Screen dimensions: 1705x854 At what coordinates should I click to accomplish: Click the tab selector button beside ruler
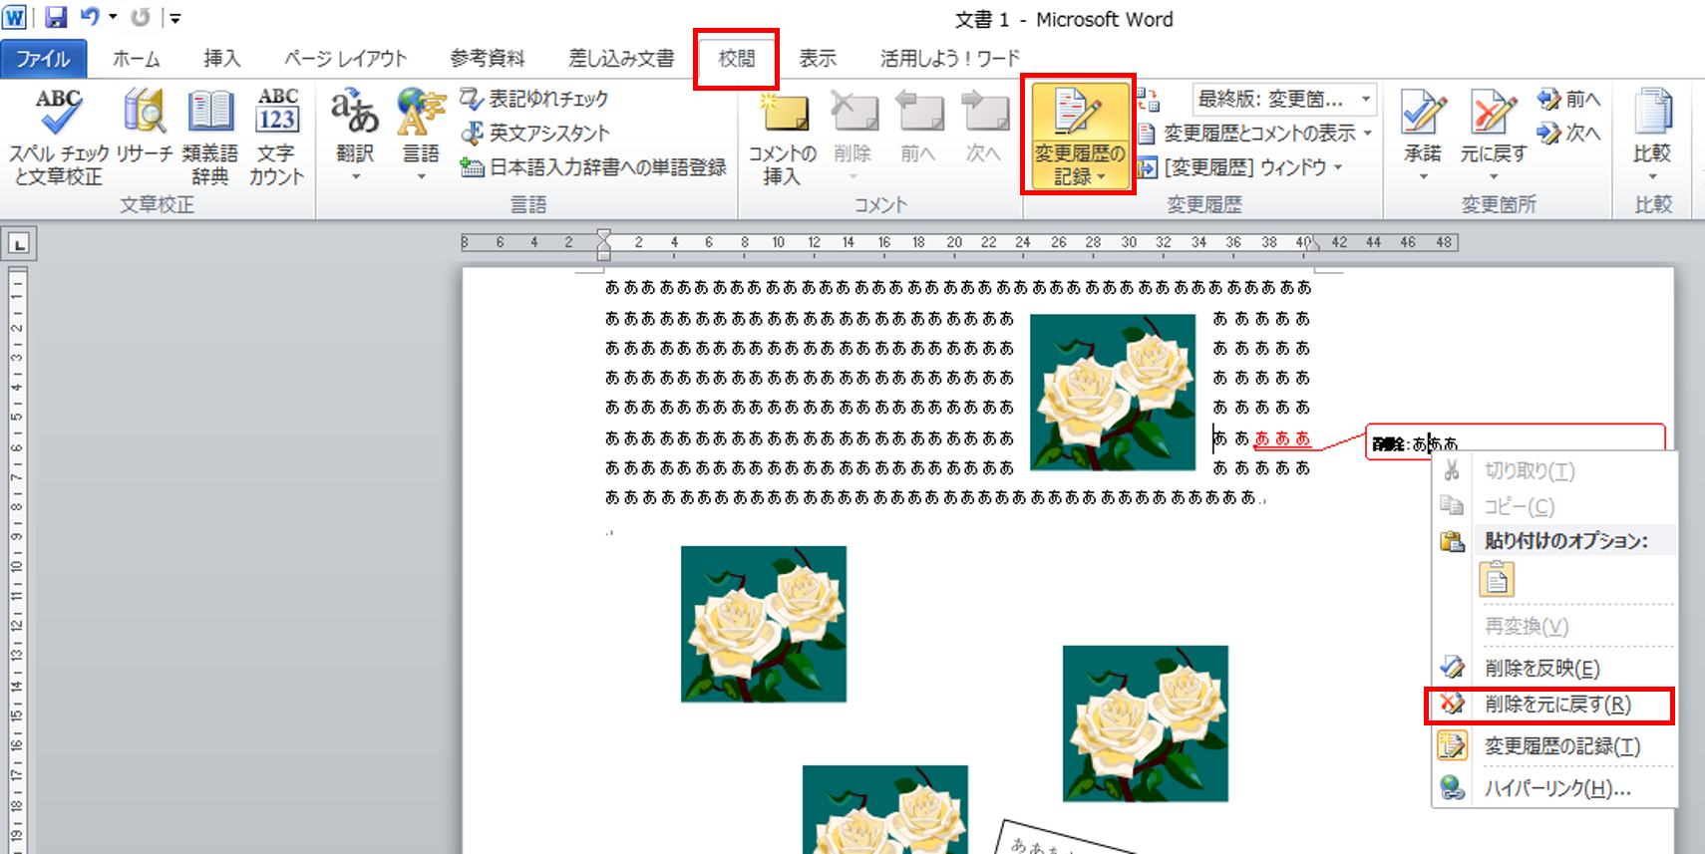pyautogui.click(x=19, y=243)
